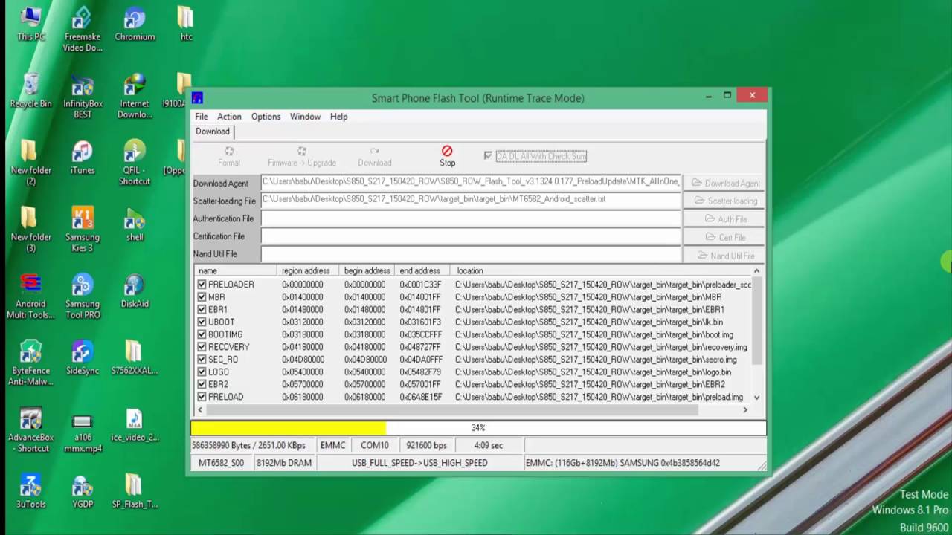Uncheck the BOOTIMG partition checkbox

[x=202, y=334]
